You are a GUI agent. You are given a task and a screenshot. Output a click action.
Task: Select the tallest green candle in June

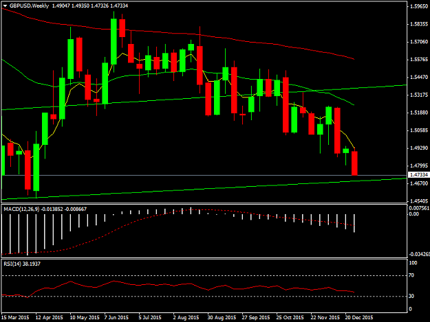click(114, 42)
